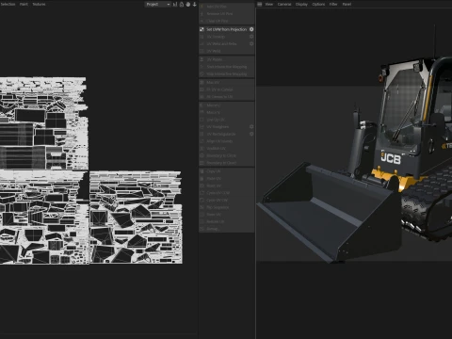452x339 pixels.
Task: Stop Interactive Mapping
Action: tap(227, 74)
